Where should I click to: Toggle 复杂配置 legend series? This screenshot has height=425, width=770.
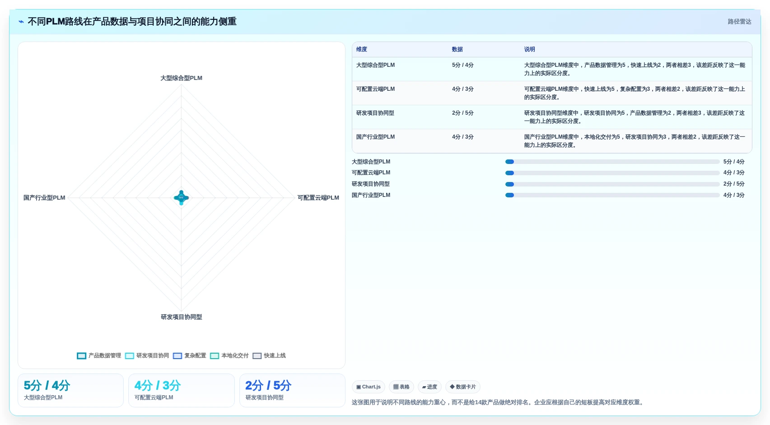pos(189,355)
